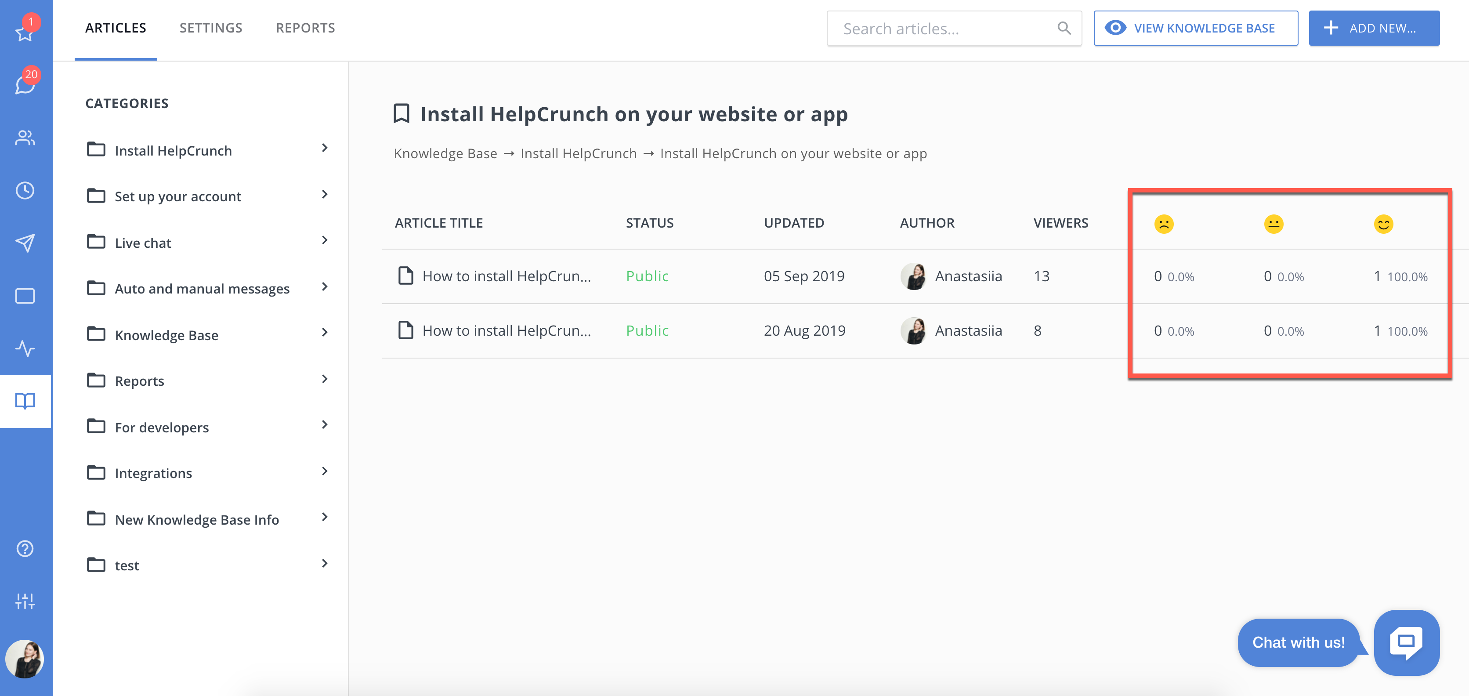
Task: Expand Auto and manual messages chevron
Action: 325,286
